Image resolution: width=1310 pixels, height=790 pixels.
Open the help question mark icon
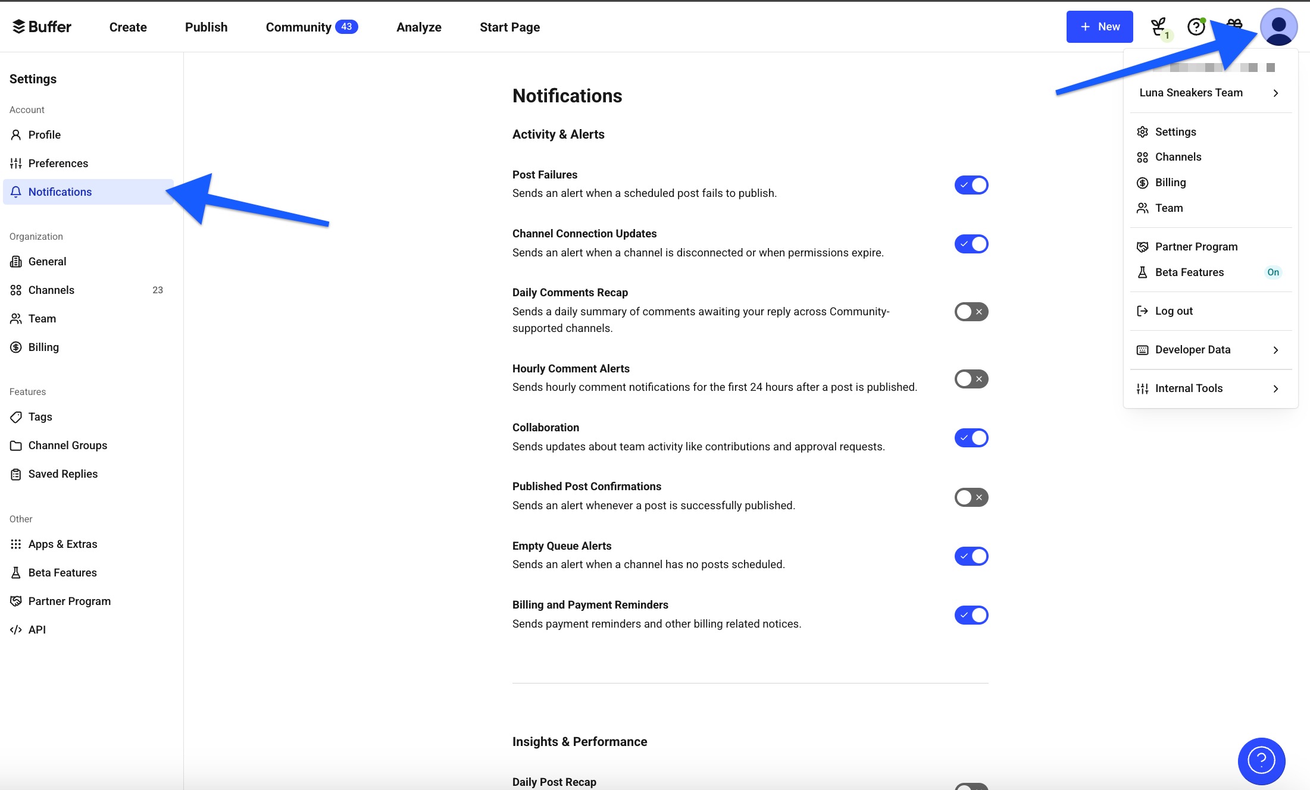click(x=1196, y=26)
